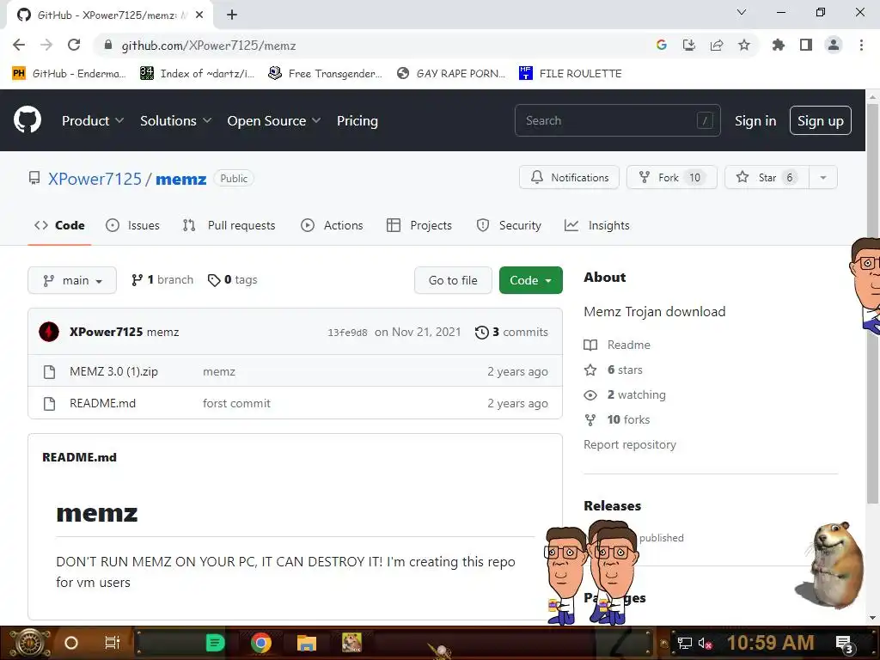Open a new browser tab

click(x=232, y=15)
